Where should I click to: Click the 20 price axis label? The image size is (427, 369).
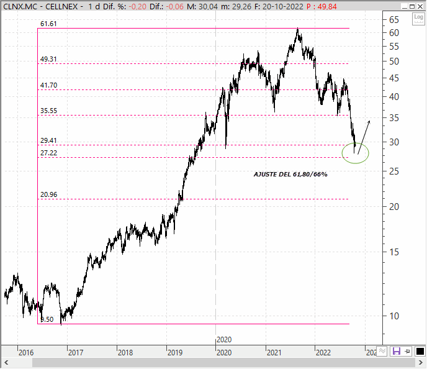pyautogui.click(x=394, y=207)
